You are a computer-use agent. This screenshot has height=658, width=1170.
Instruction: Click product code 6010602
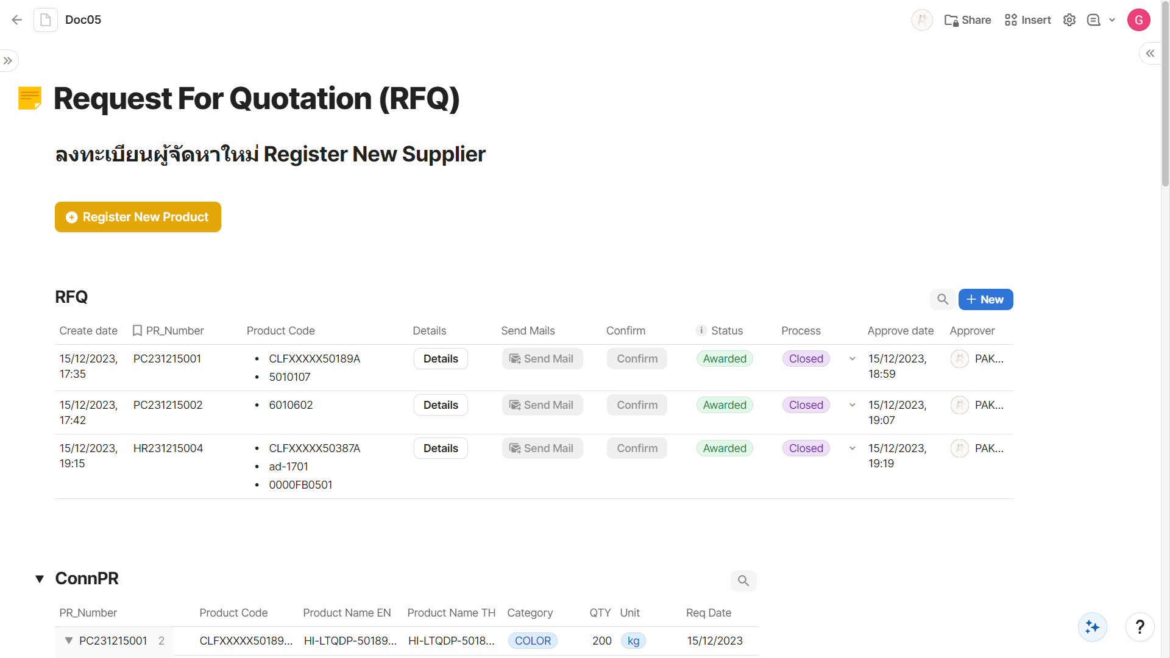click(x=291, y=405)
